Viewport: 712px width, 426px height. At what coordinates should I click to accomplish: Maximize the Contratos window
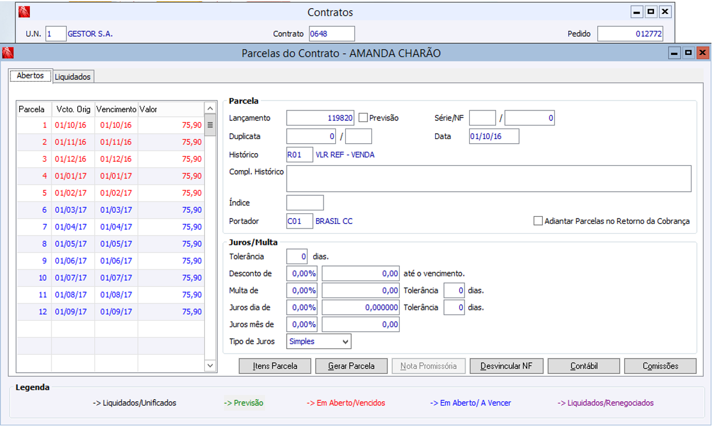coord(651,12)
